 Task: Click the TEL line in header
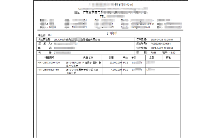[112, 17]
